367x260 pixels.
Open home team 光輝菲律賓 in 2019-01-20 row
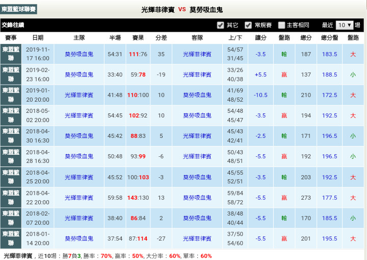click(x=79, y=95)
